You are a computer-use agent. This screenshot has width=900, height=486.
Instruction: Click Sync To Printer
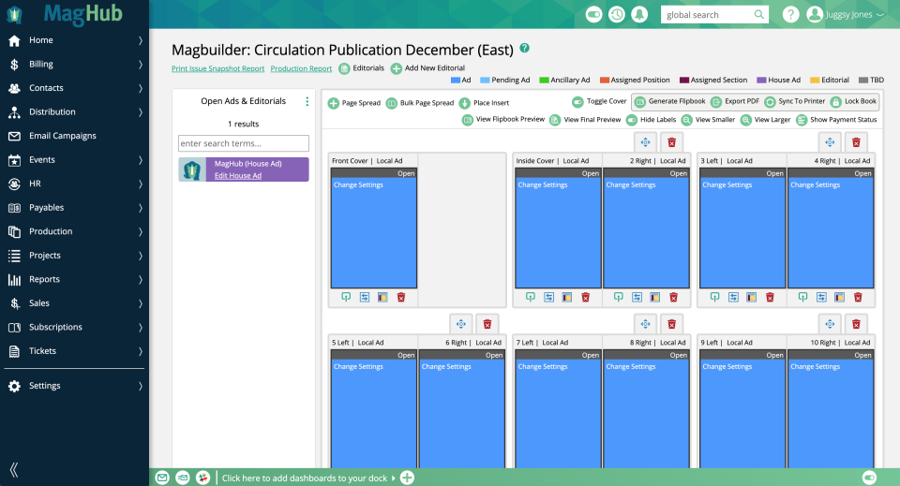(795, 101)
